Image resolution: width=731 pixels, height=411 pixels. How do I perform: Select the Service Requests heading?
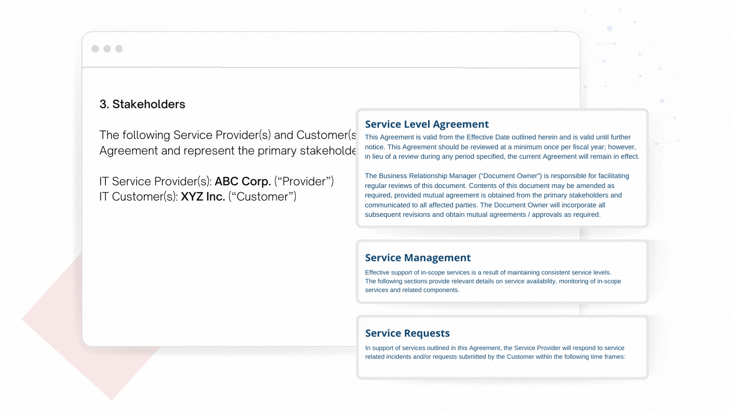point(407,333)
